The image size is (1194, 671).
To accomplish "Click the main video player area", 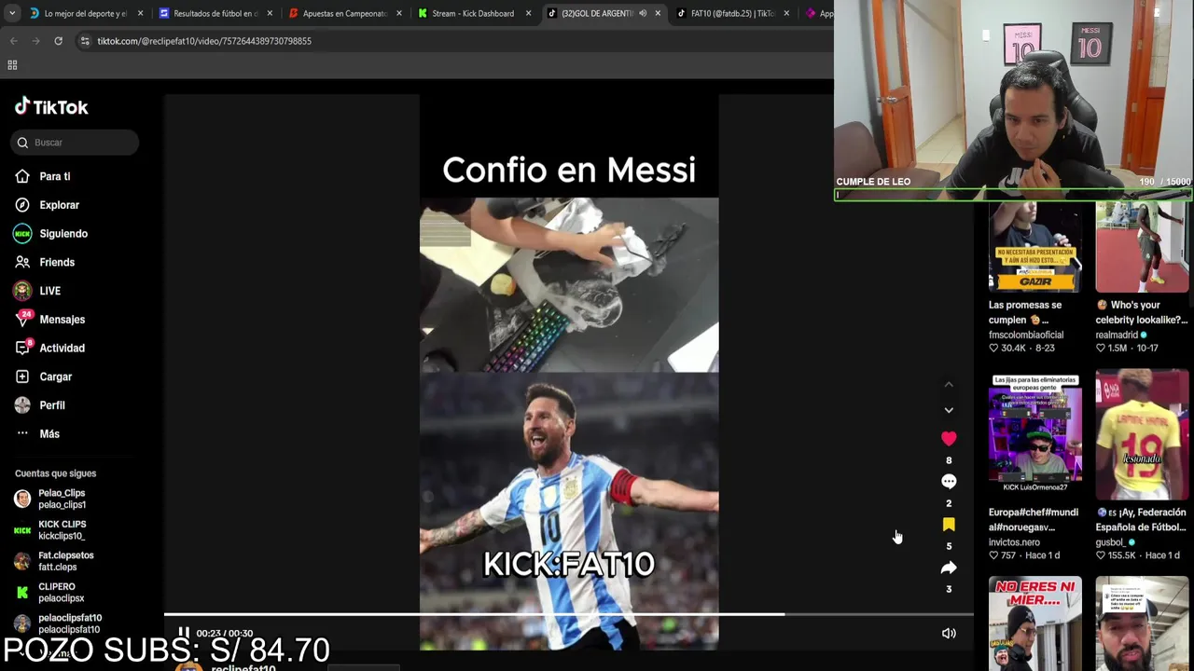I will [569, 371].
